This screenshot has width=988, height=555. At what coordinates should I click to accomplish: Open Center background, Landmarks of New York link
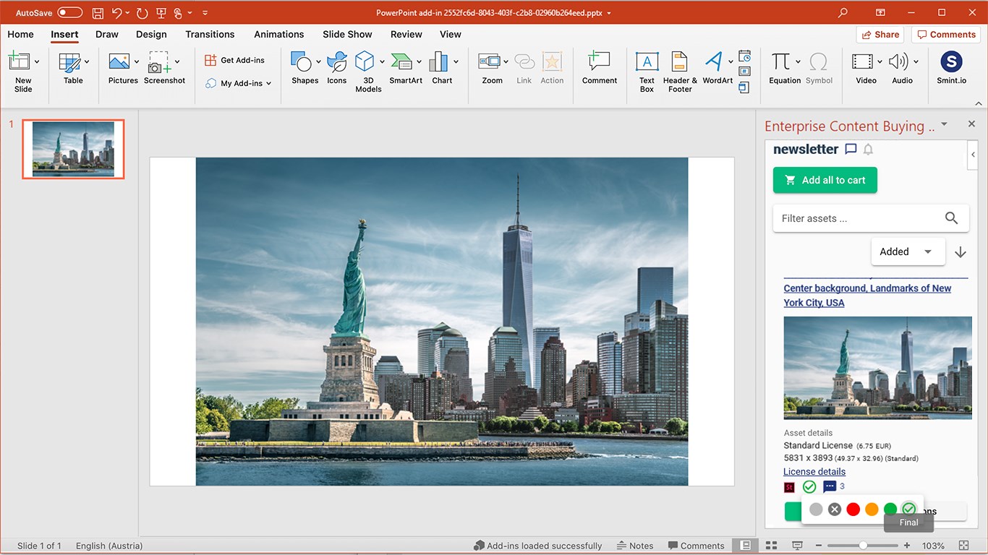point(867,296)
